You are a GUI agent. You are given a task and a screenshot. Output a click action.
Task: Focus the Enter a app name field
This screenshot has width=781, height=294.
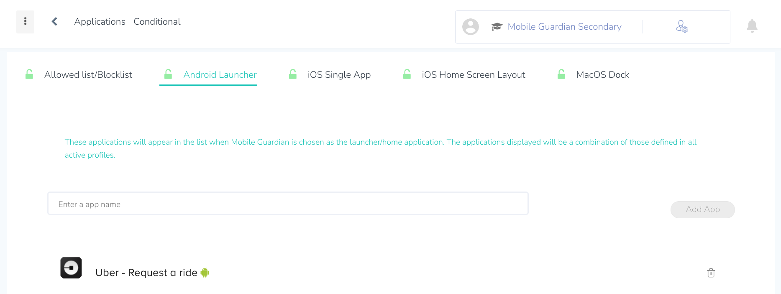click(288, 204)
